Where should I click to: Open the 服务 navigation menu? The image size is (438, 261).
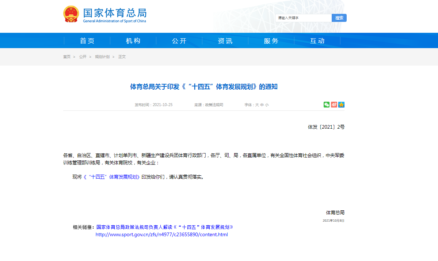271,41
